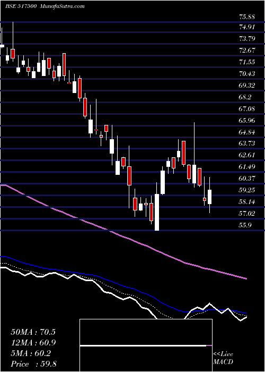This screenshot has height=372, width=265.
Task: Click the MACD histogram box
Action: (146, 345)
